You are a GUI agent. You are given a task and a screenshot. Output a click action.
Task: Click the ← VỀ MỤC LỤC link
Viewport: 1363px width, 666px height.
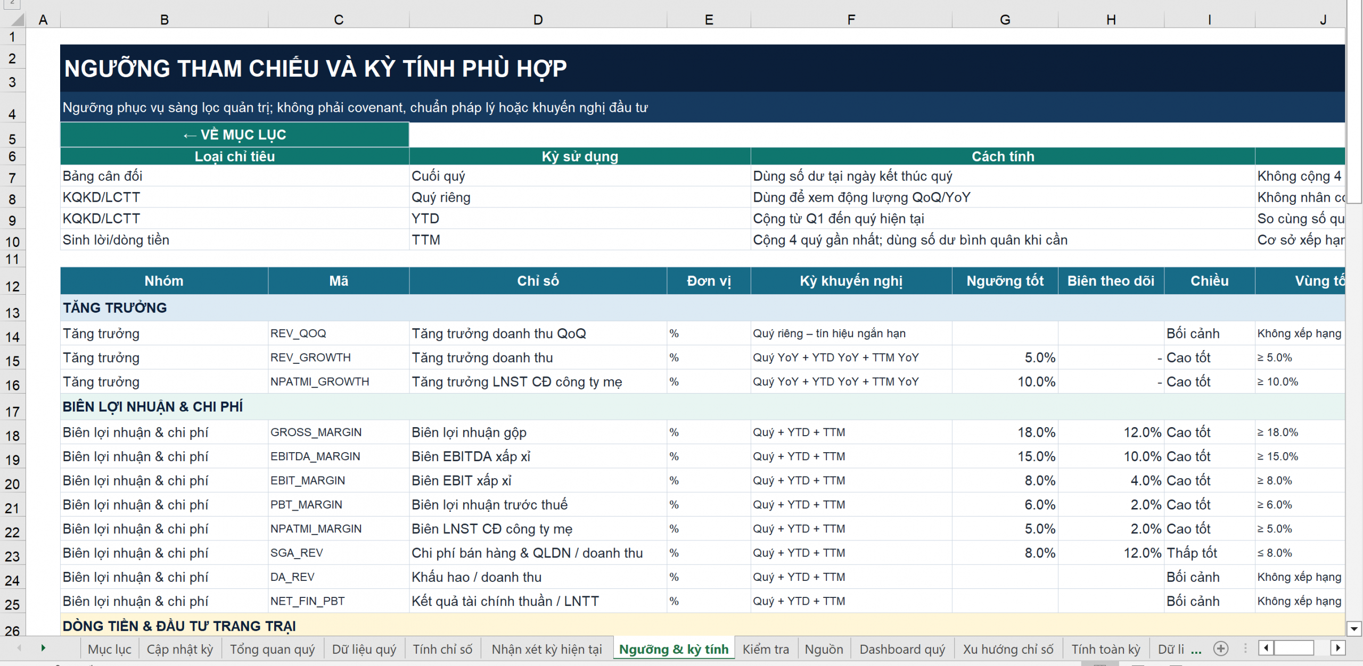click(x=234, y=135)
